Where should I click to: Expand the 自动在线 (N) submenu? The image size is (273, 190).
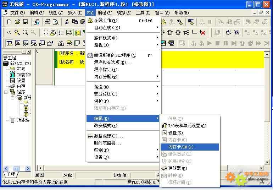click(x=123, y=28)
